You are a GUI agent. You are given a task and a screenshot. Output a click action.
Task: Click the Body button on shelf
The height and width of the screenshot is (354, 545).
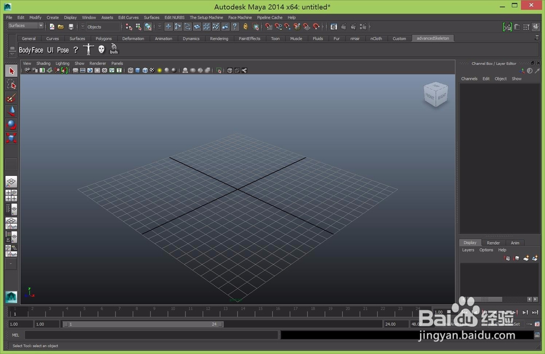point(25,50)
